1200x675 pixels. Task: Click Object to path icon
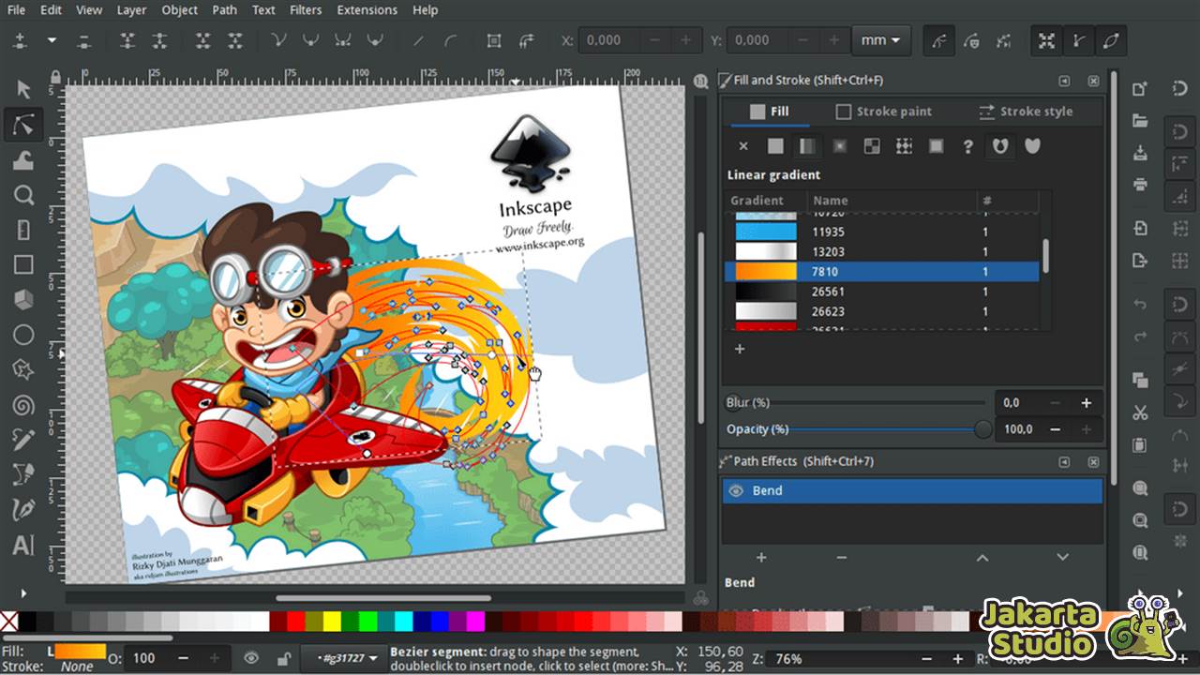[x=494, y=40]
